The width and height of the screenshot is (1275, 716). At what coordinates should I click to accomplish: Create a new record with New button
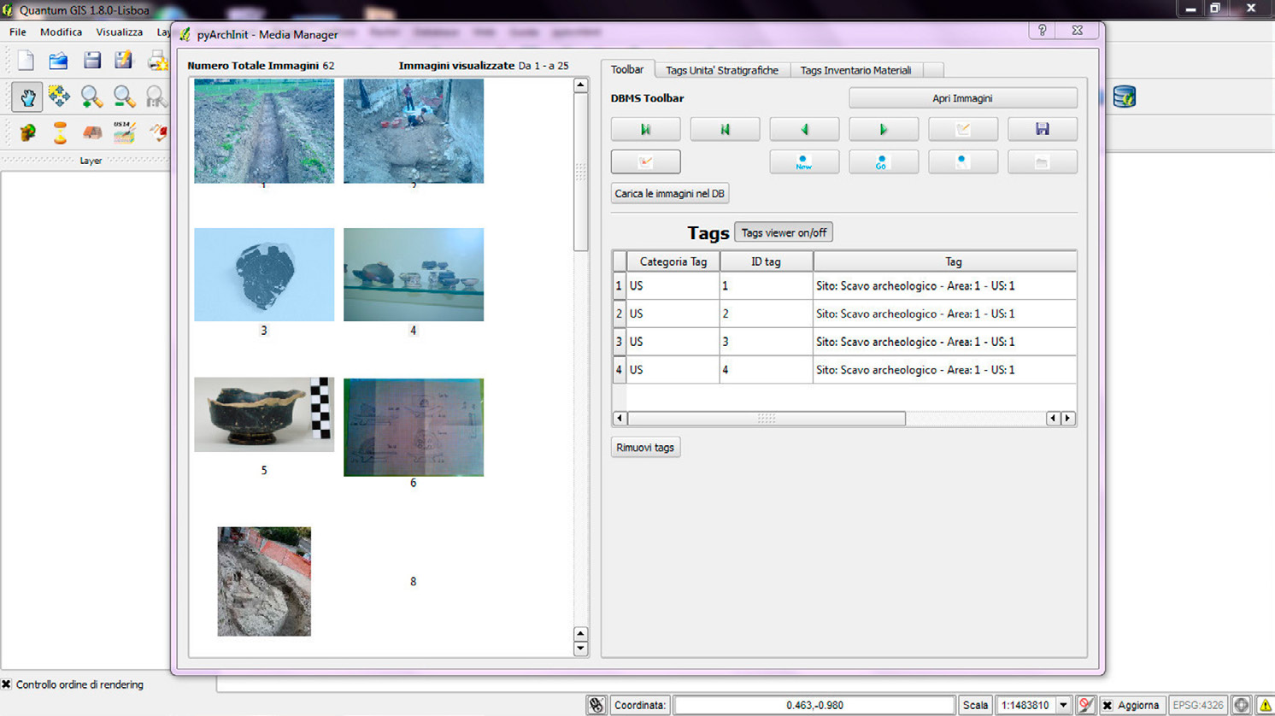click(x=804, y=161)
